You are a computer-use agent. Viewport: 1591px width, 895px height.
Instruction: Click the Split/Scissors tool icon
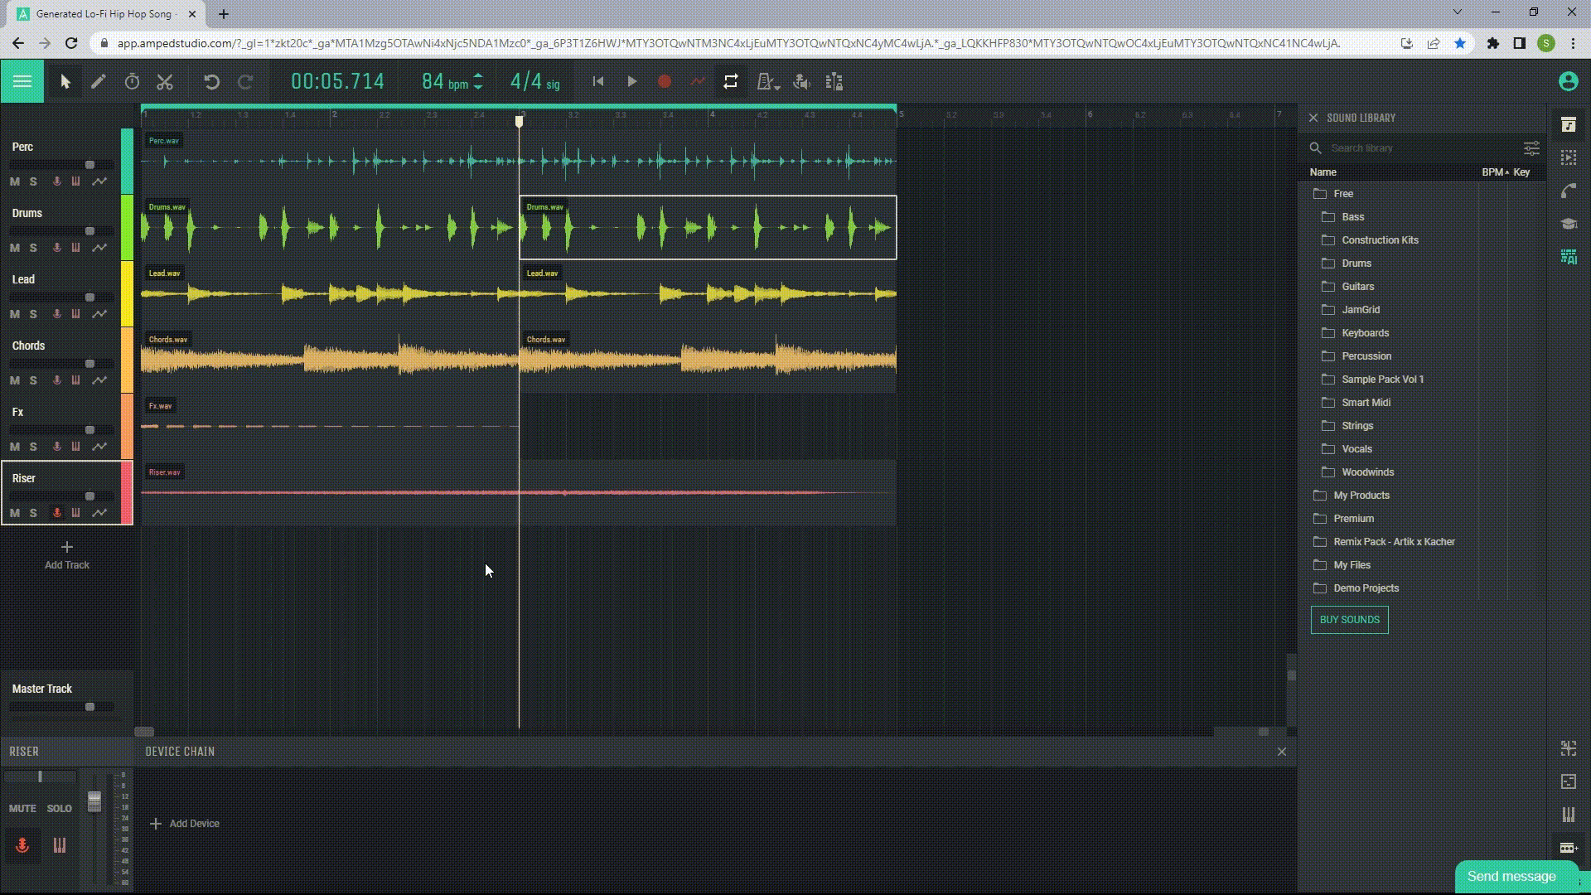164,81
